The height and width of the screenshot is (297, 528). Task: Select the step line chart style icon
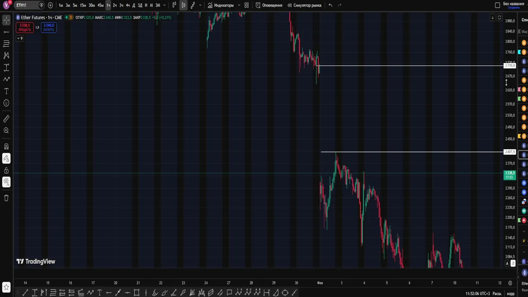coord(193,5)
